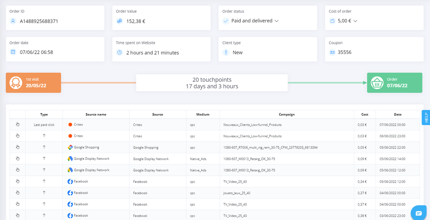The height and width of the screenshot is (220, 430).
Task: Click the Order Value coins icon
Action: point(120,21)
